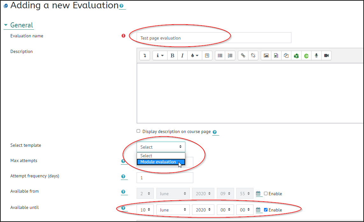This screenshot has height=222, width=364.
Task: Open help for Attempt frequency
Action: click(123, 176)
